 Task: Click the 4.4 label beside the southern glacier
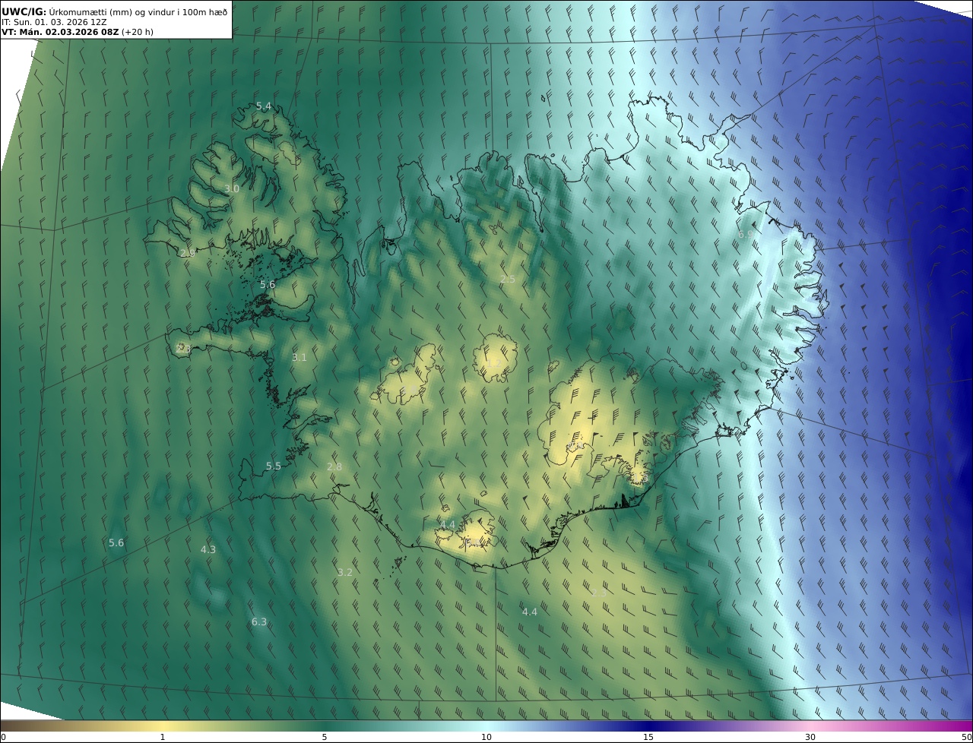pyautogui.click(x=448, y=525)
